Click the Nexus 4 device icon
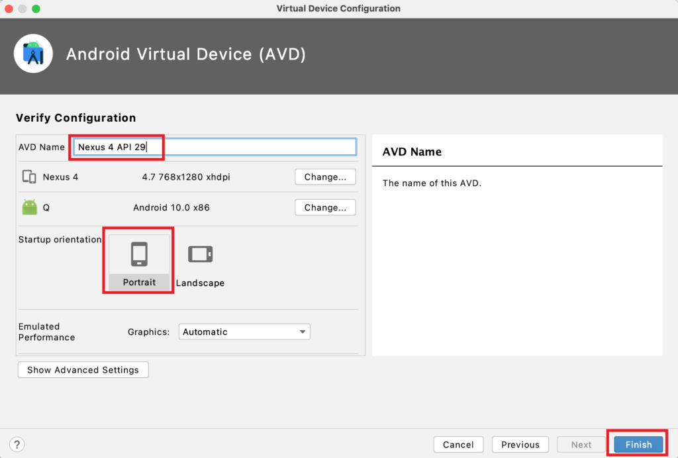Image resolution: width=678 pixels, height=458 pixels. point(29,177)
